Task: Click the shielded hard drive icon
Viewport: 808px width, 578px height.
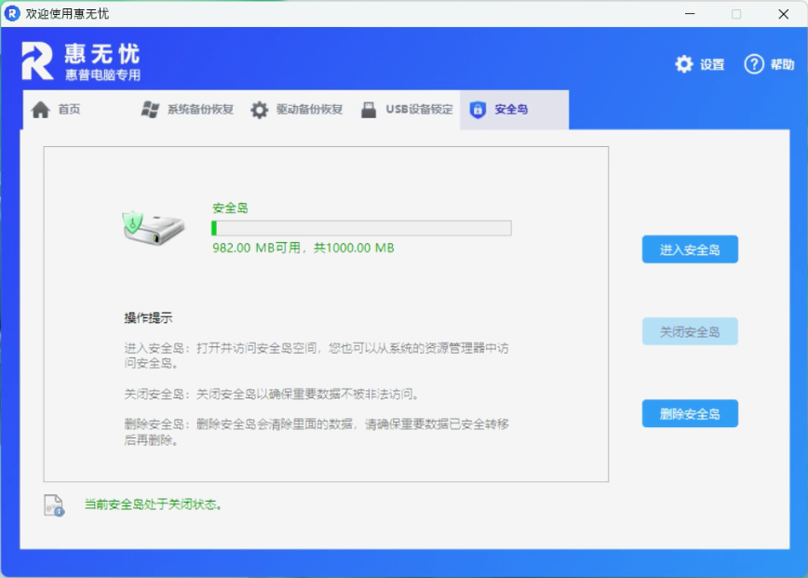Action: point(153,226)
